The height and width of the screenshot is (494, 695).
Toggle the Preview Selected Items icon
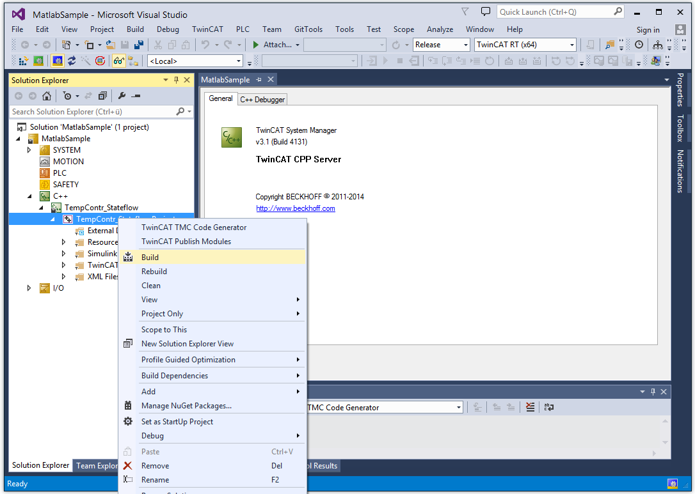click(x=136, y=96)
